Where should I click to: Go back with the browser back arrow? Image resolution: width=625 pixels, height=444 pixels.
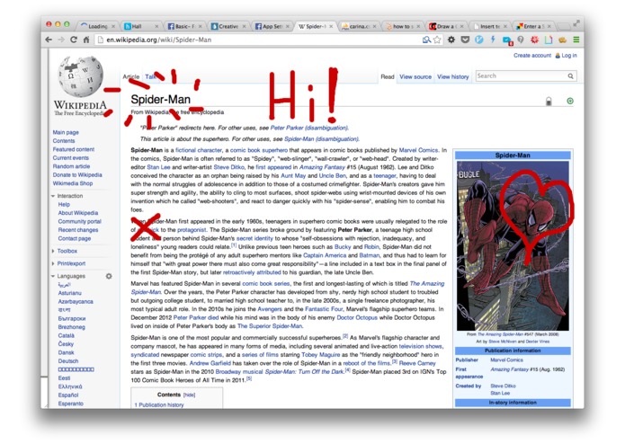49,40
